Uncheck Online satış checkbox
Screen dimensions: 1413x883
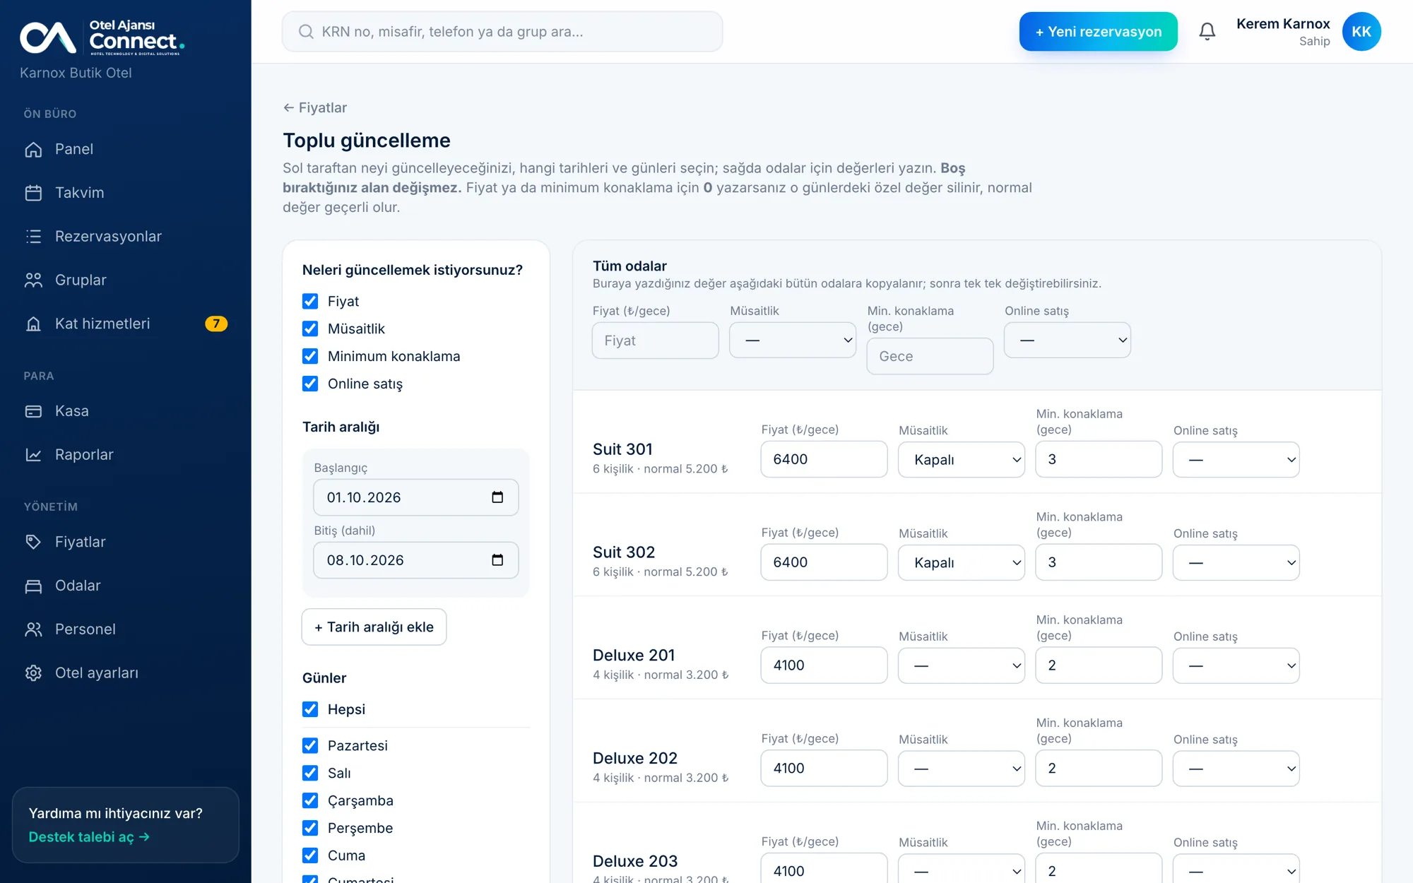click(x=310, y=384)
